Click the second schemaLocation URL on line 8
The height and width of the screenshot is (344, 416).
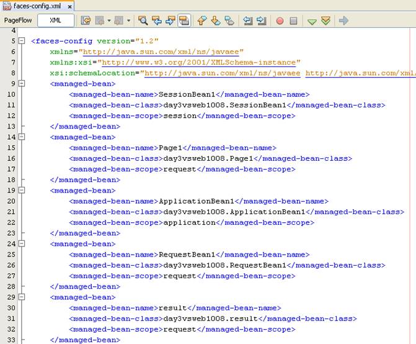(361, 73)
